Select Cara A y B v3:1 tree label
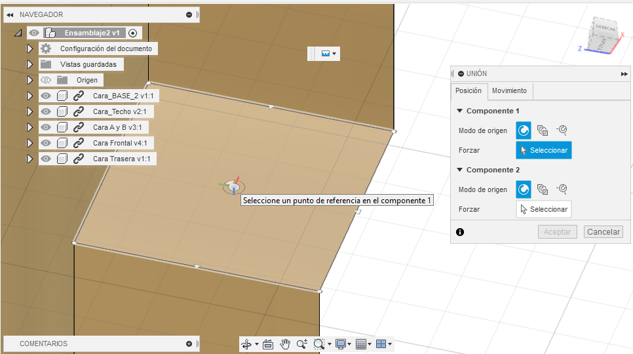 [x=117, y=127]
